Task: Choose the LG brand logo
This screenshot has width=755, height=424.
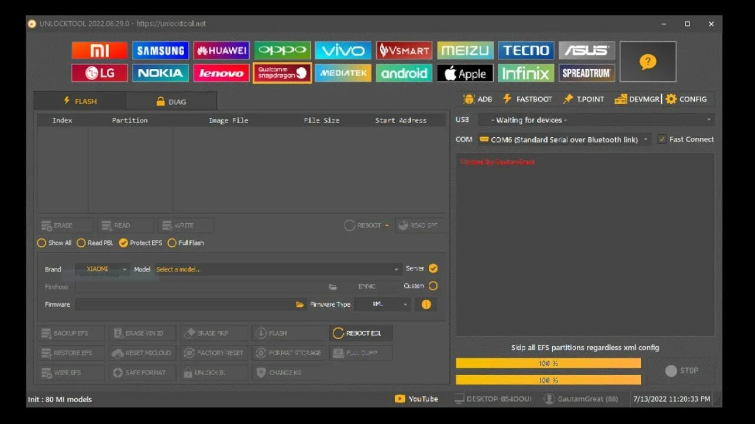Action: pos(99,73)
